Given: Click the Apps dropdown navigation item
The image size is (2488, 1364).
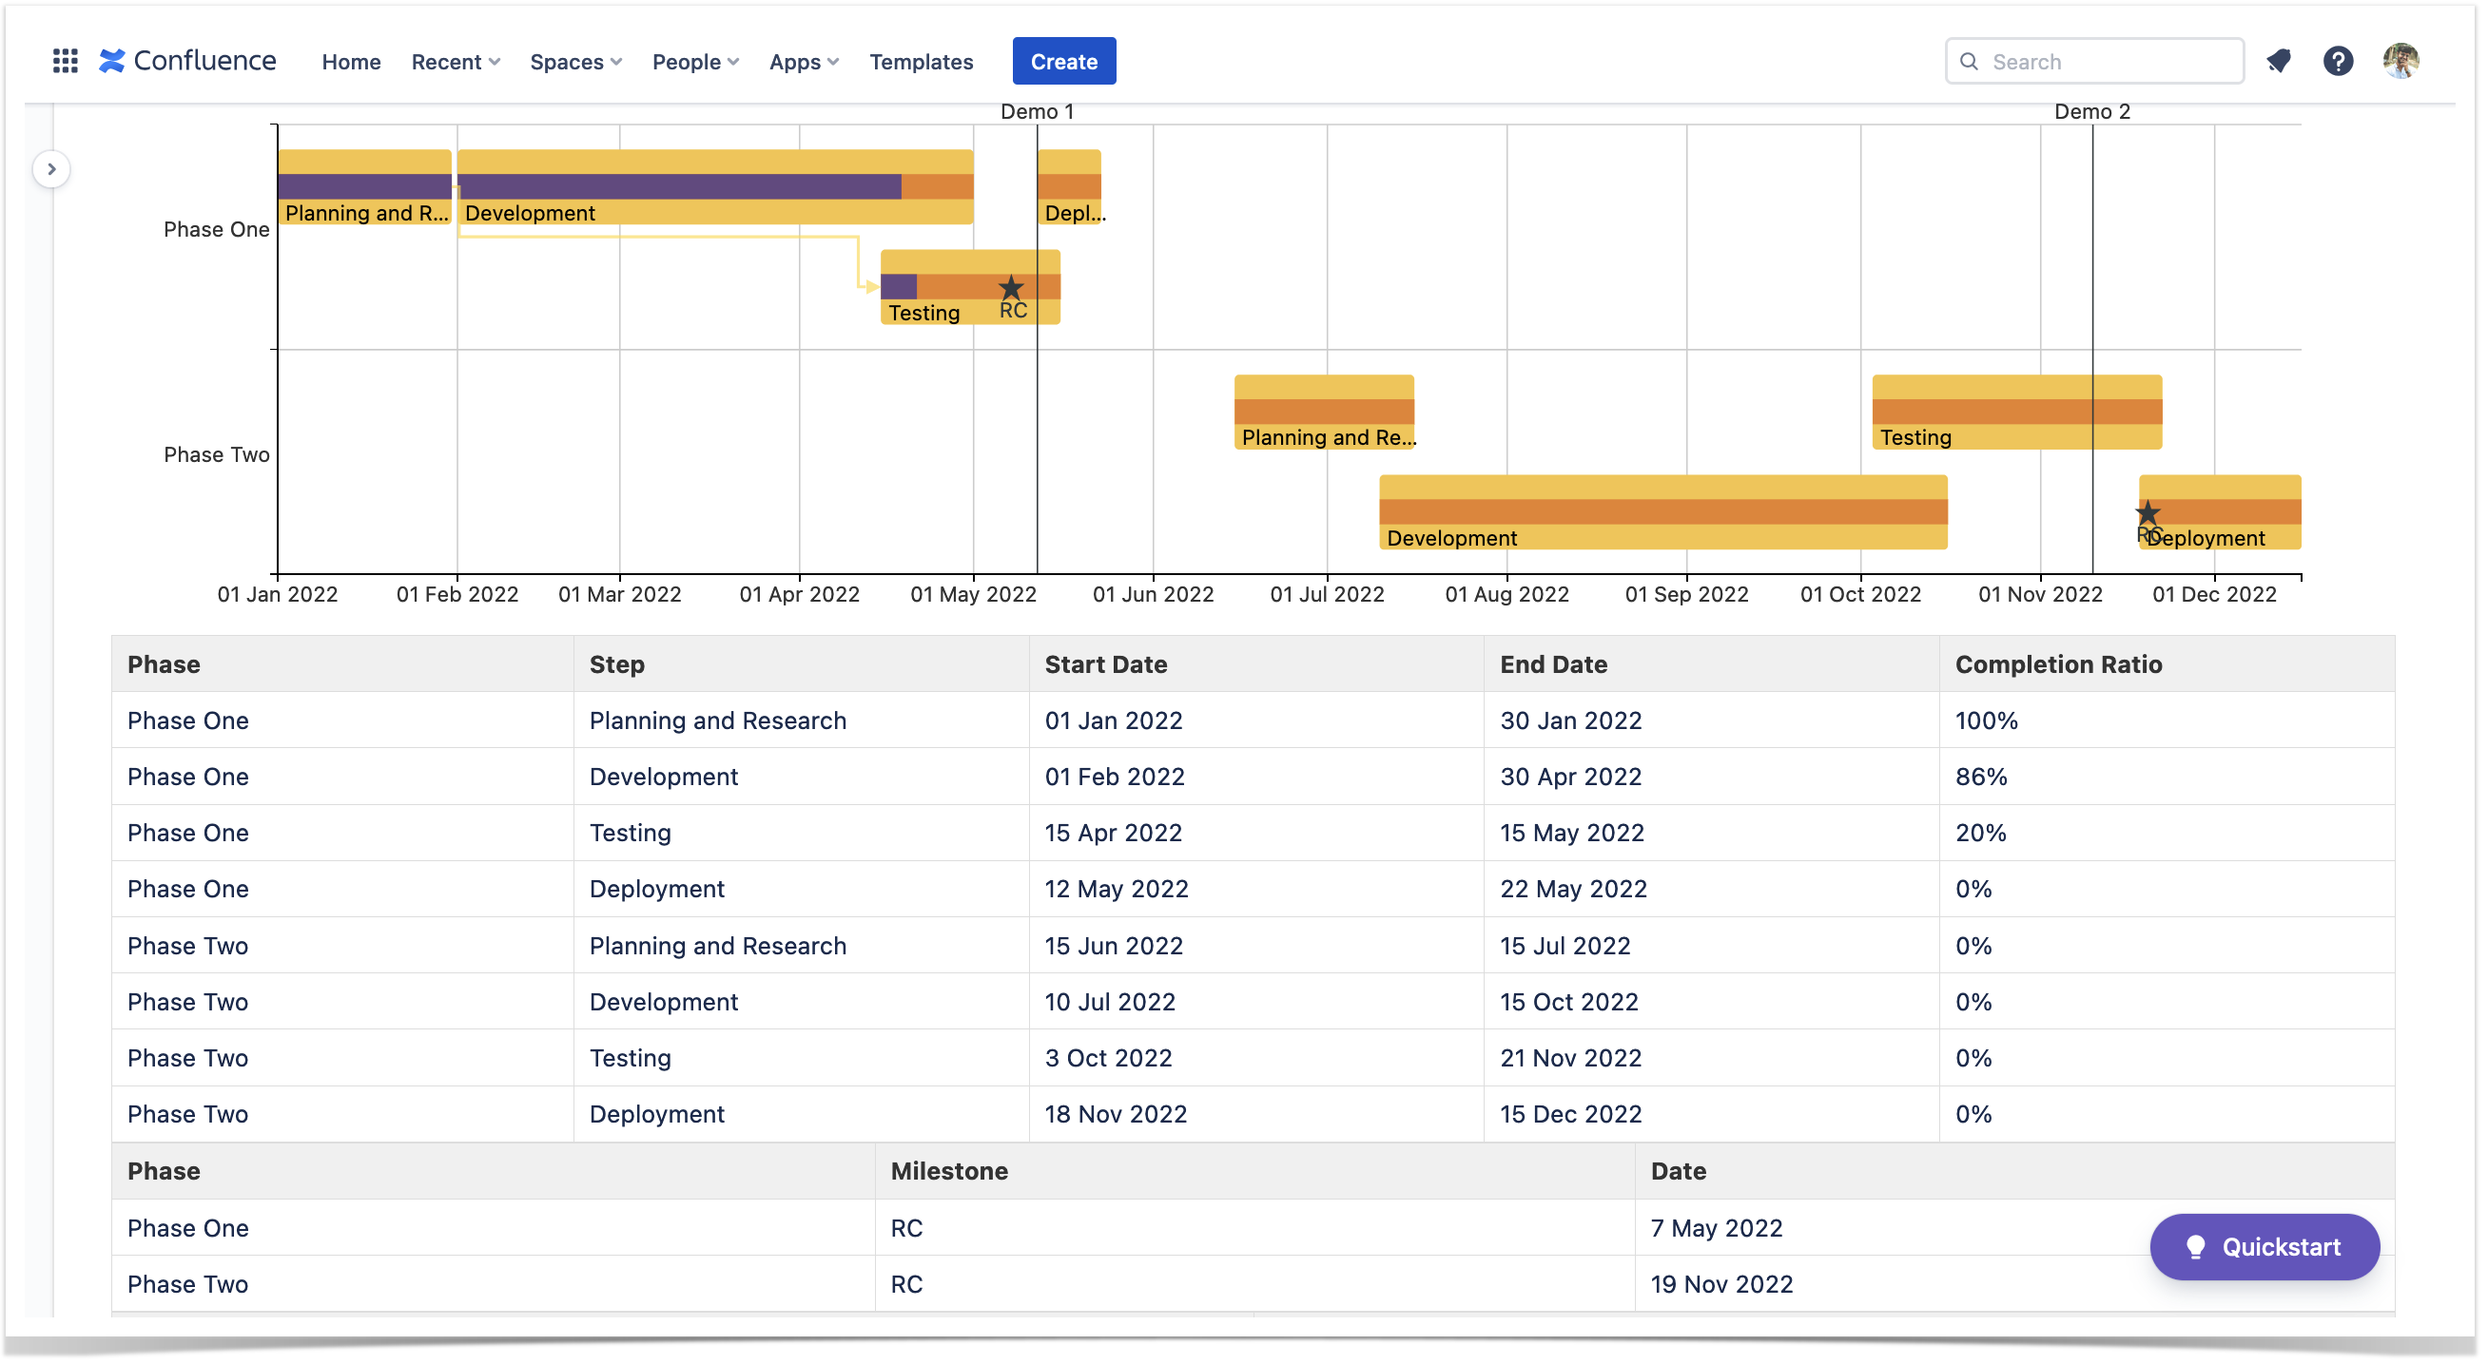Looking at the screenshot, I should click(802, 61).
